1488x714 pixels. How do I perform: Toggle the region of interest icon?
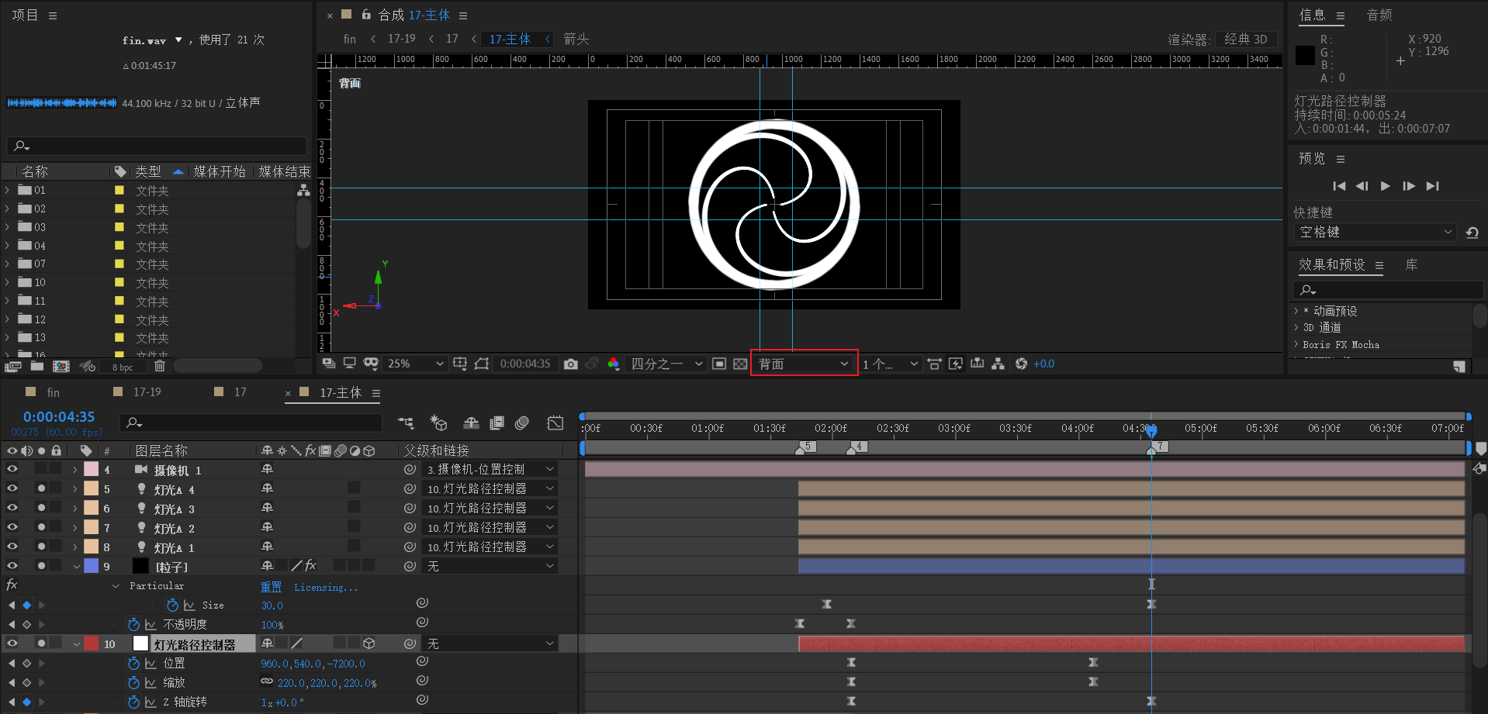[x=719, y=364]
